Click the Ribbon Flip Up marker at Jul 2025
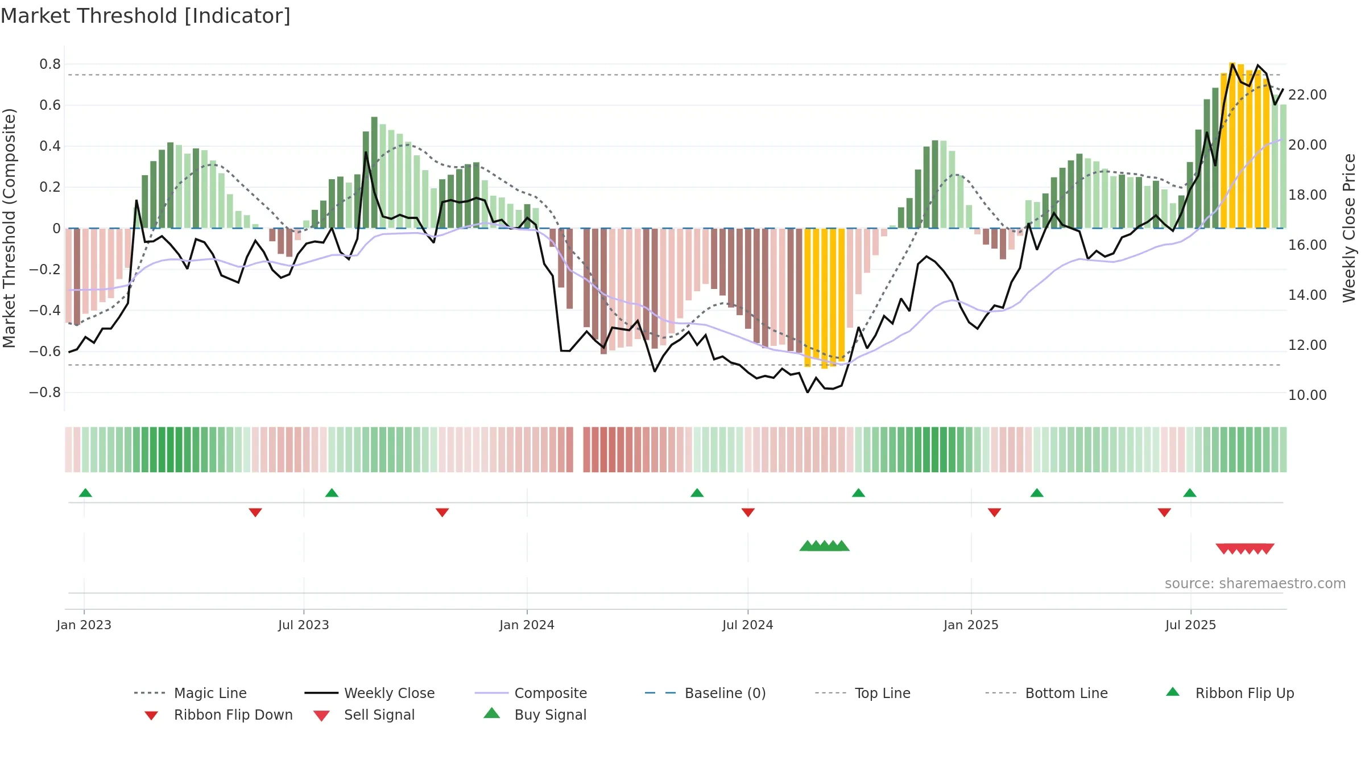Screen dimensions: 1365x768 (1190, 493)
